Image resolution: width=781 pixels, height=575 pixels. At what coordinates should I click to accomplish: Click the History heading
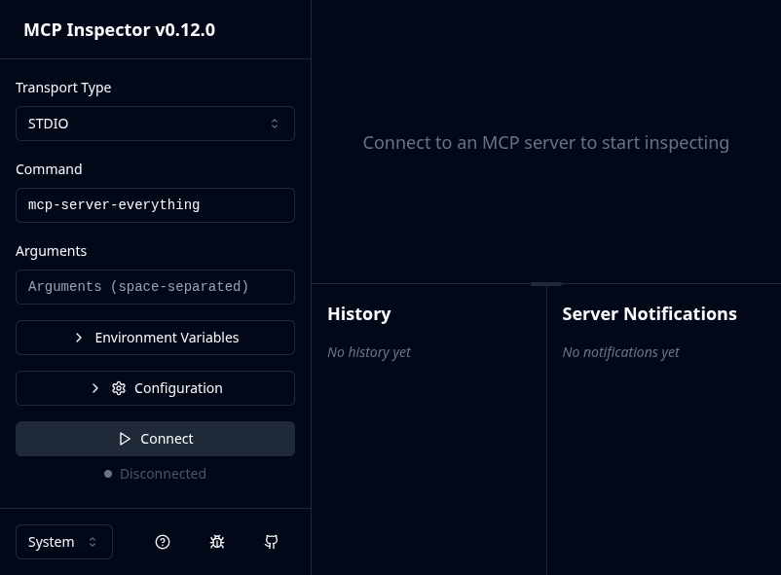(x=359, y=314)
